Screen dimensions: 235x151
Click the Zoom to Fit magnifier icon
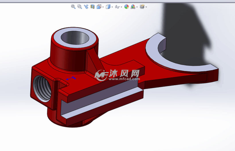coord(73,7)
